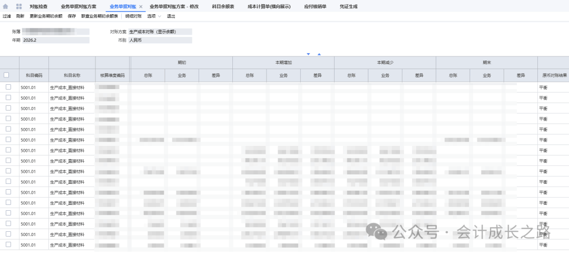Click the 年期 input field
Viewport: 569px width, 255px height.
55,40
